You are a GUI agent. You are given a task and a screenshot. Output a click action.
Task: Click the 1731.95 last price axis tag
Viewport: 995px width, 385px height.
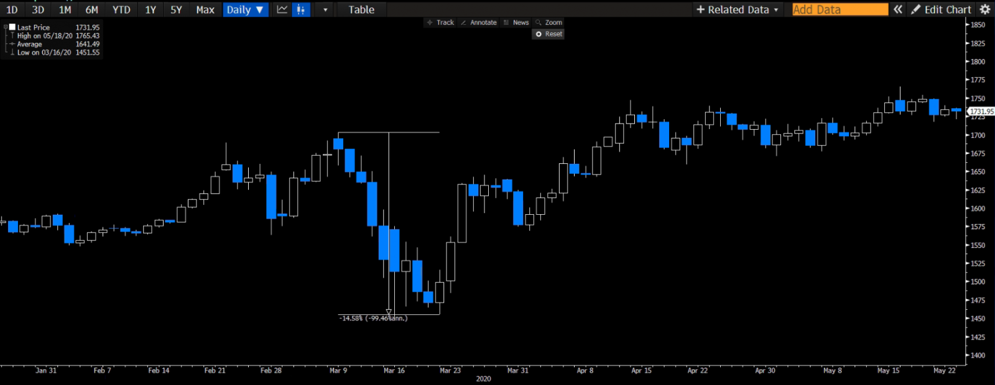tap(982, 112)
